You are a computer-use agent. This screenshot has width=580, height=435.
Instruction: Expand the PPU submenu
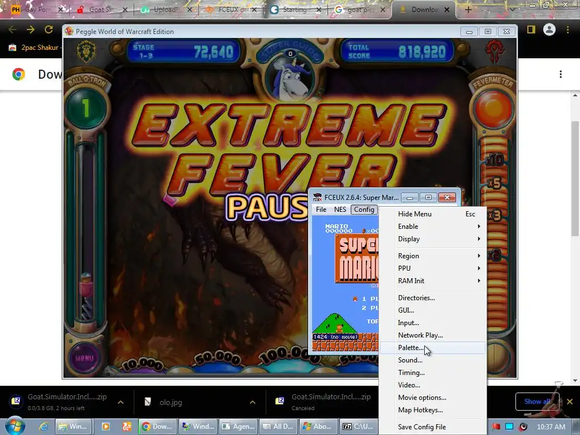coord(433,268)
